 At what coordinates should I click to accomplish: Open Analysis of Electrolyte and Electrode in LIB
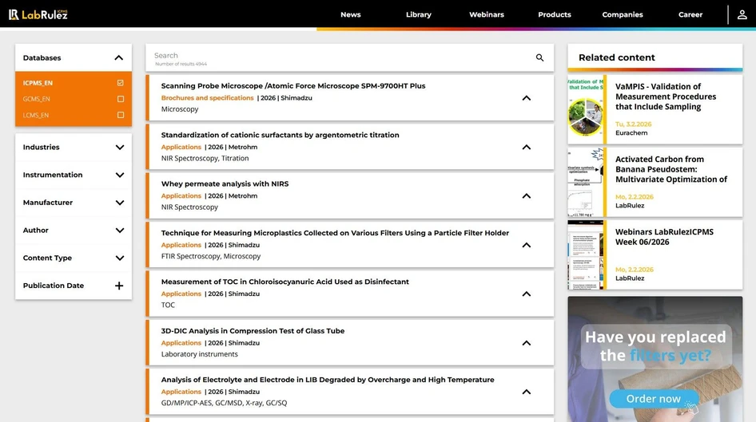(328, 380)
